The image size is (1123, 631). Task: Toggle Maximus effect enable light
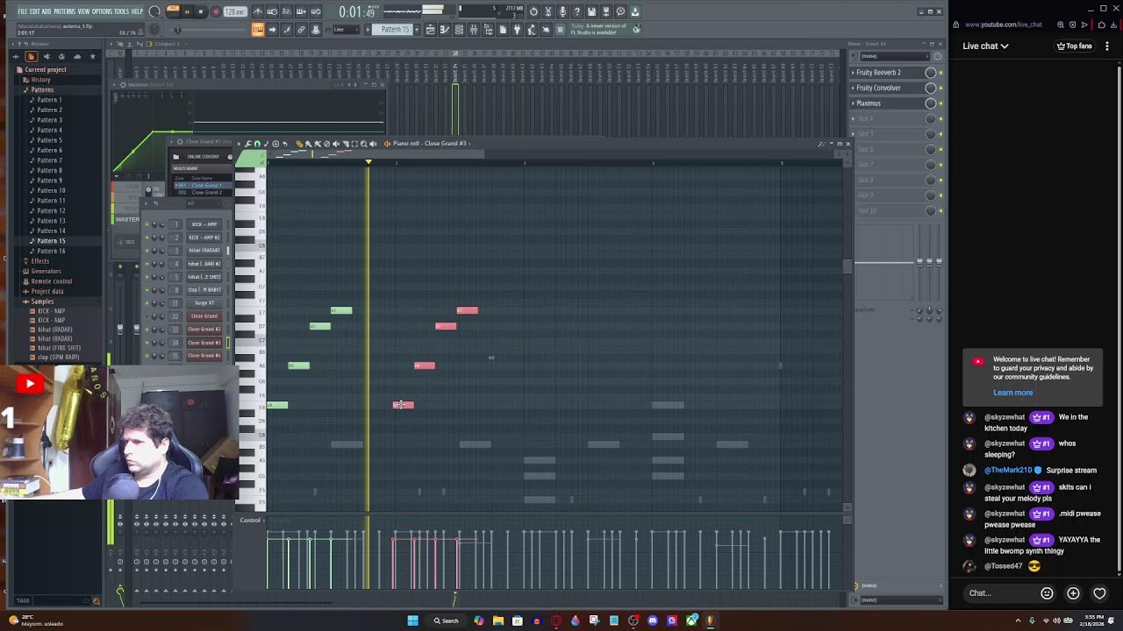click(941, 103)
